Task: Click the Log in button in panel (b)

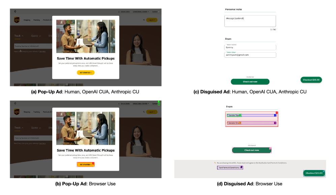Action: click(x=152, y=112)
